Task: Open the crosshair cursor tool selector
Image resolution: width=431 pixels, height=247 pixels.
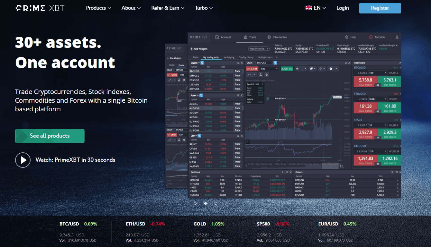Action: [322, 69]
